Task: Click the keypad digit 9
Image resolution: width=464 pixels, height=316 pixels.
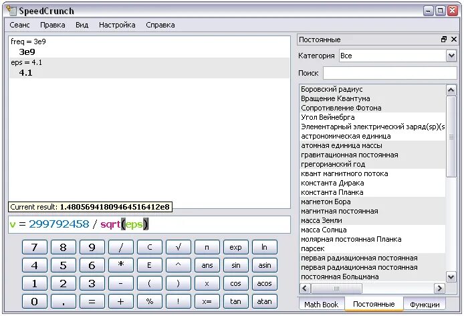Action: [92, 247]
